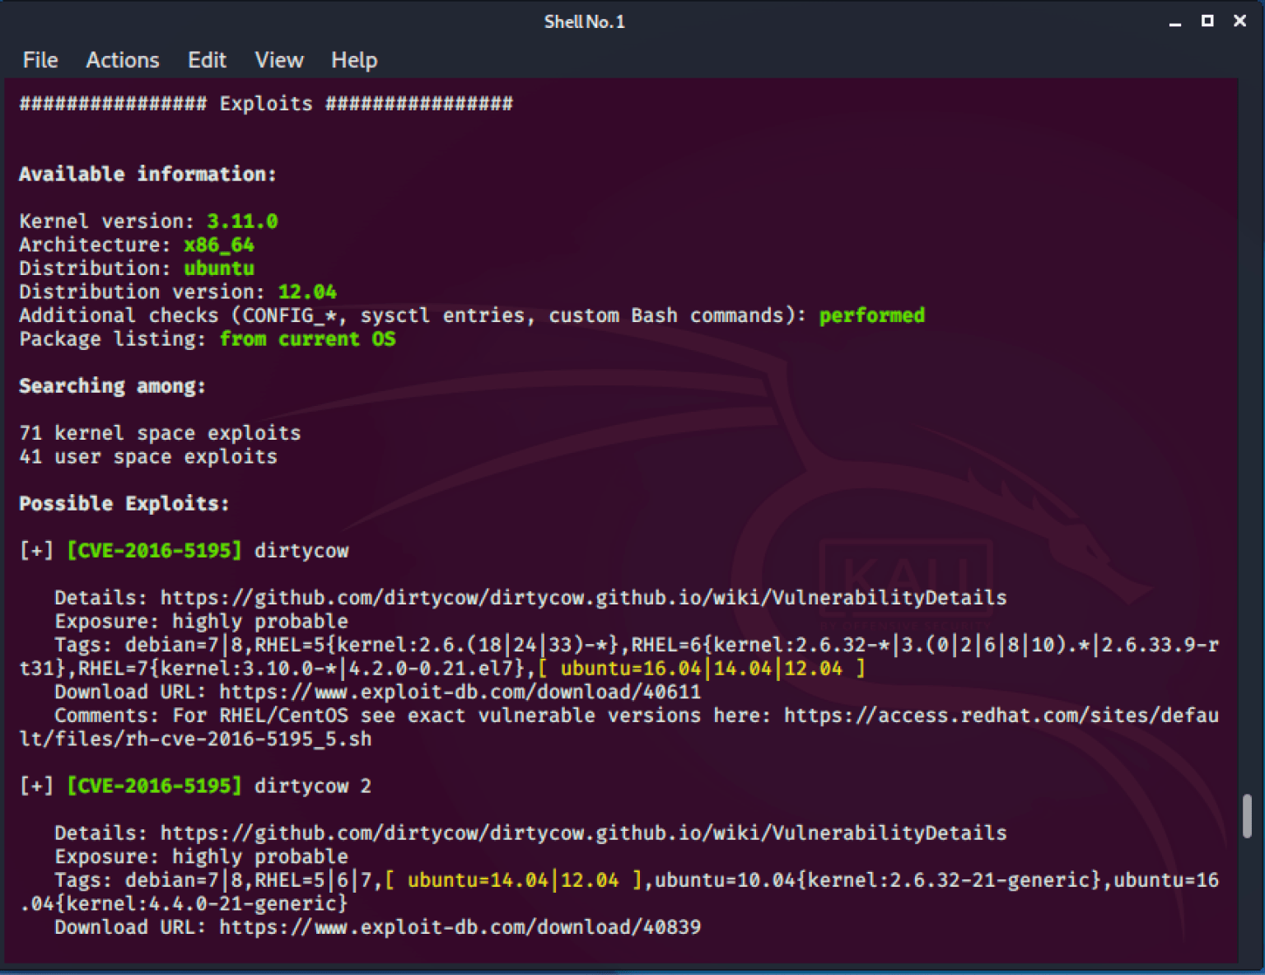Screen dimensions: 1265x975
Task: Open the File menu
Action: [40, 60]
